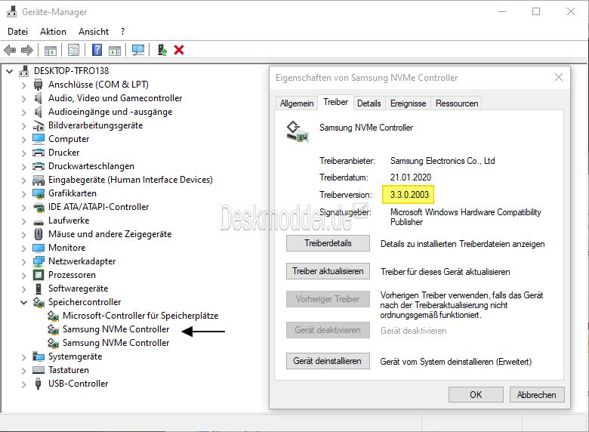Click the Eingabegeräte HID icon
The image size is (589, 432).
coord(39,180)
